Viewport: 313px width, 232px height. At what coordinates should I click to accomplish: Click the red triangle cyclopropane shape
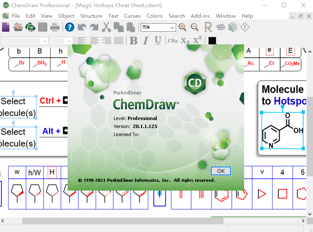tap(262, 194)
